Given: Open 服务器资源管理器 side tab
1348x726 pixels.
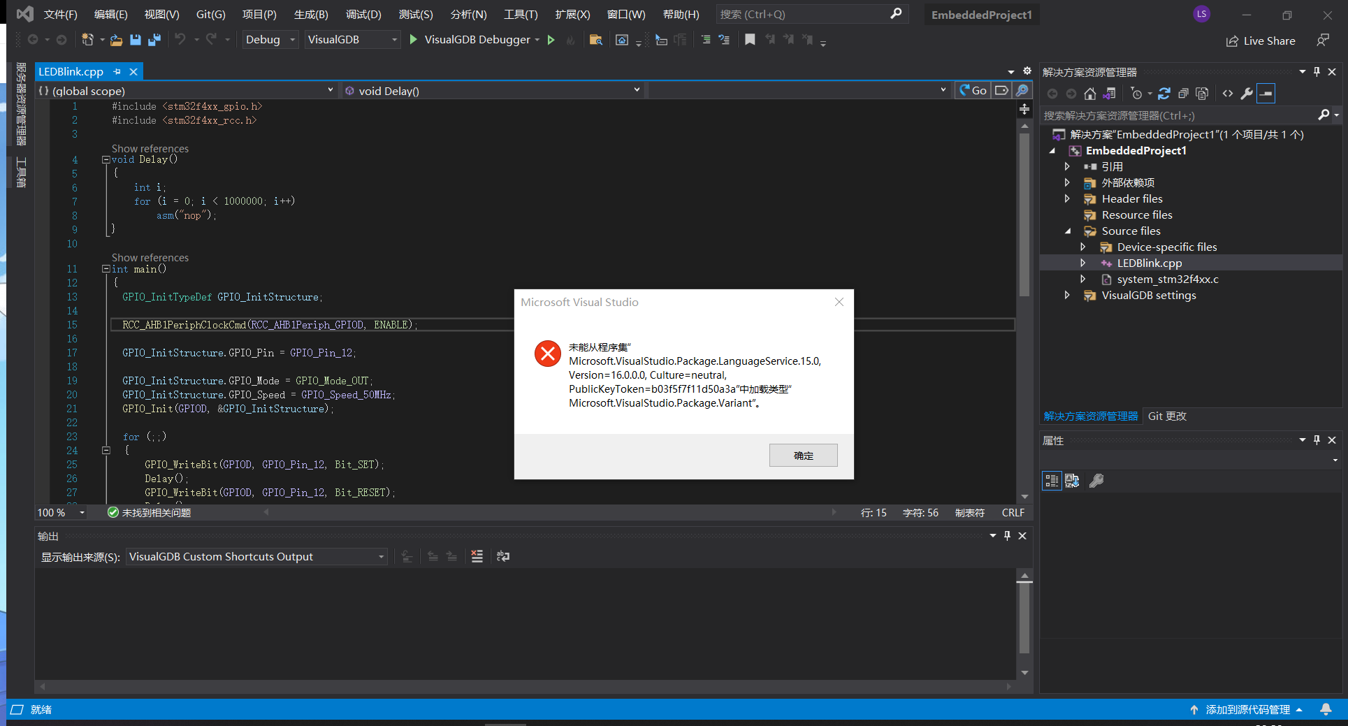Looking at the screenshot, I should 21,104.
